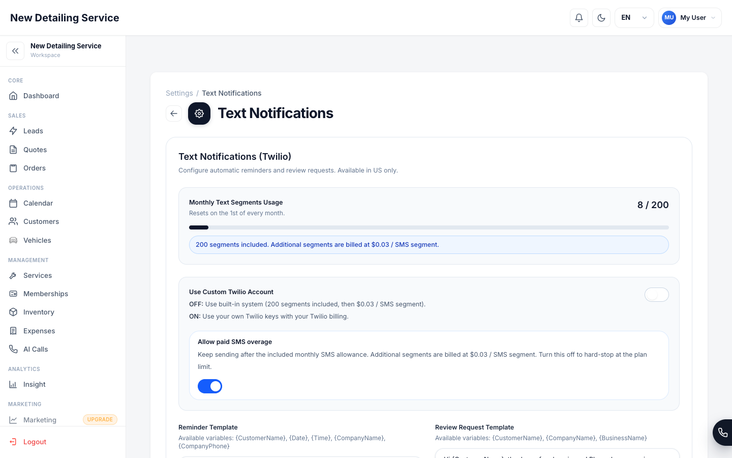This screenshot has width=732, height=458.
Task: Click the monthly text segments usage bar
Action: point(429,227)
